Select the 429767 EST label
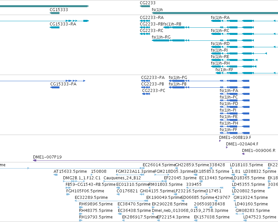Screen dimensions: 278x222 click(222, 198)
